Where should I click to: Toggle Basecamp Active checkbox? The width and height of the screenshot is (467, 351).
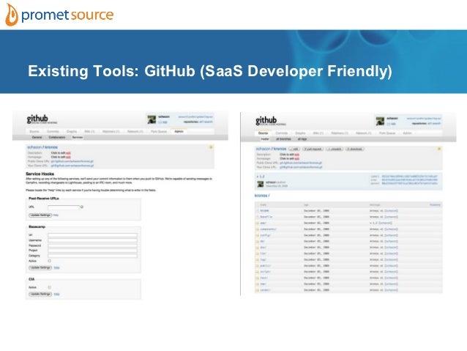tap(50, 261)
